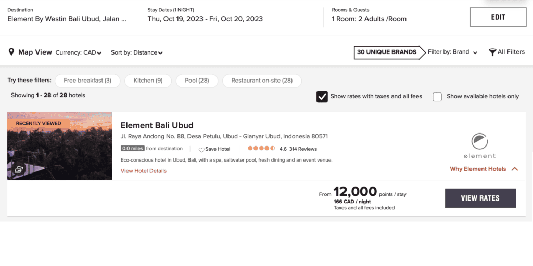This screenshot has height=266, width=533.
Task: Click the Save Hotel heart icon
Action: (201, 150)
